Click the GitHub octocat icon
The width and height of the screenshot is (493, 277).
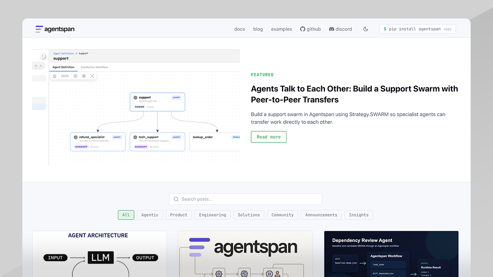pyautogui.click(x=303, y=29)
